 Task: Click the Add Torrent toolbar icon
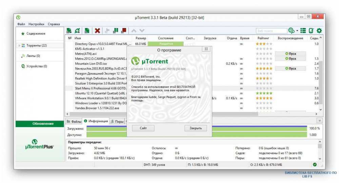coord(69,31)
